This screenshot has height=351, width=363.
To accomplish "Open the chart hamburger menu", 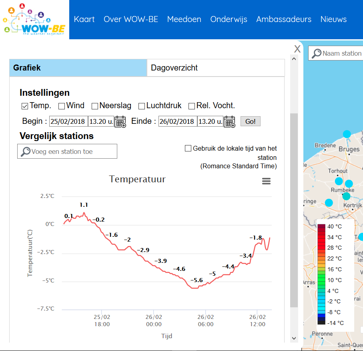I will point(266,181).
